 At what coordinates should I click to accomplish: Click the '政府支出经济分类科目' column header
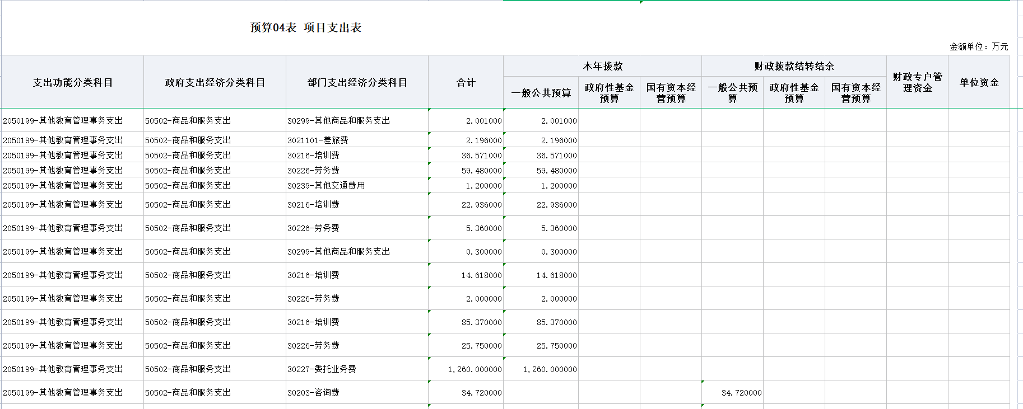pyautogui.click(x=215, y=82)
